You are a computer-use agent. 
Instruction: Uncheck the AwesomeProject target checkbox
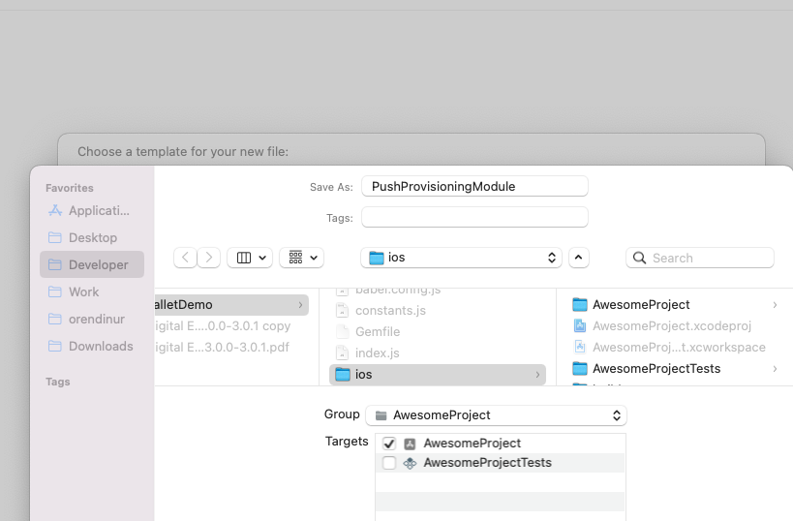pos(389,444)
